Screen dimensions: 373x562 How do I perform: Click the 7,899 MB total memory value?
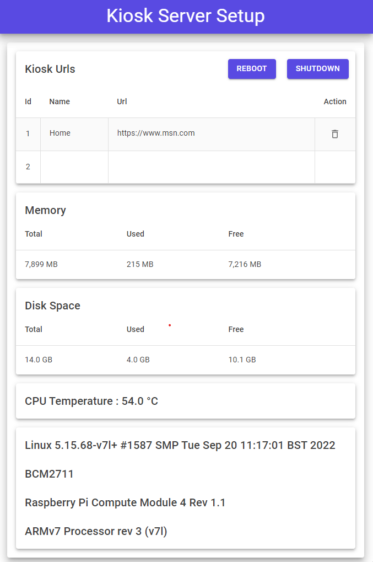(x=41, y=264)
